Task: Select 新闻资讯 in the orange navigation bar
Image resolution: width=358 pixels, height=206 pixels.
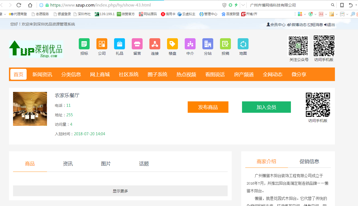Action: pos(42,75)
